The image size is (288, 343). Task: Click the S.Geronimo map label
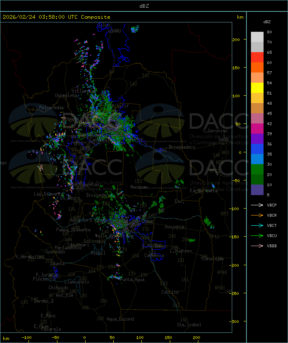tap(215, 131)
